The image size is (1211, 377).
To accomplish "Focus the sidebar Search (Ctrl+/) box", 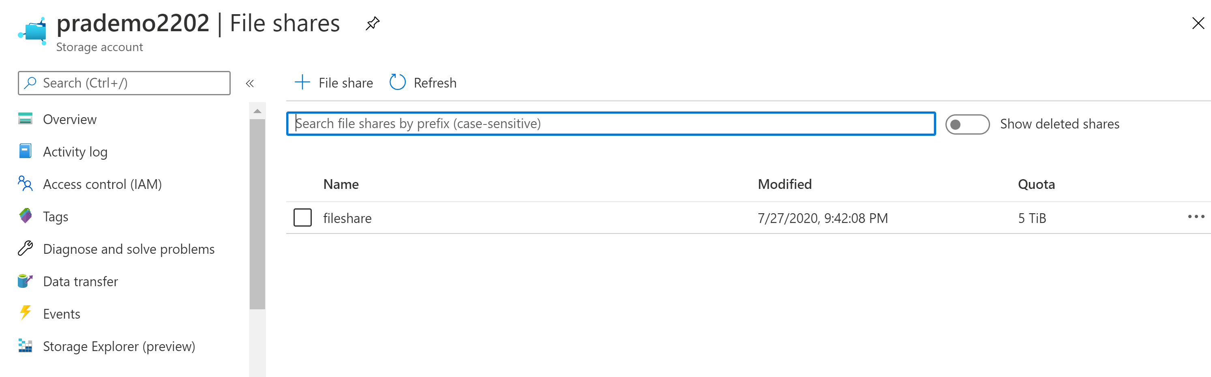I will pos(124,83).
